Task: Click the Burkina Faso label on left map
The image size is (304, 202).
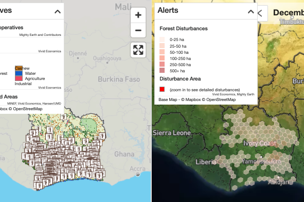Action: coord(119,79)
